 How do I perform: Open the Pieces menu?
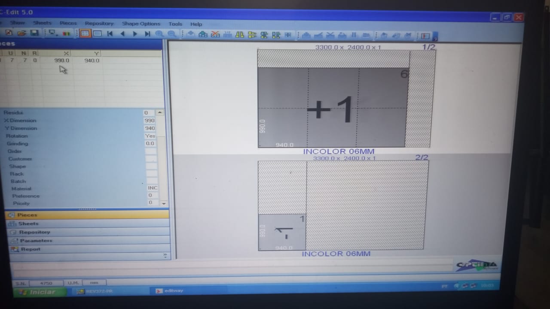pyautogui.click(x=68, y=23)
